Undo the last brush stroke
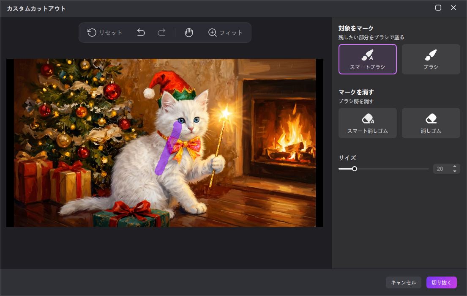Viewport: 467px width, 296px height. (x=141, y=33)
